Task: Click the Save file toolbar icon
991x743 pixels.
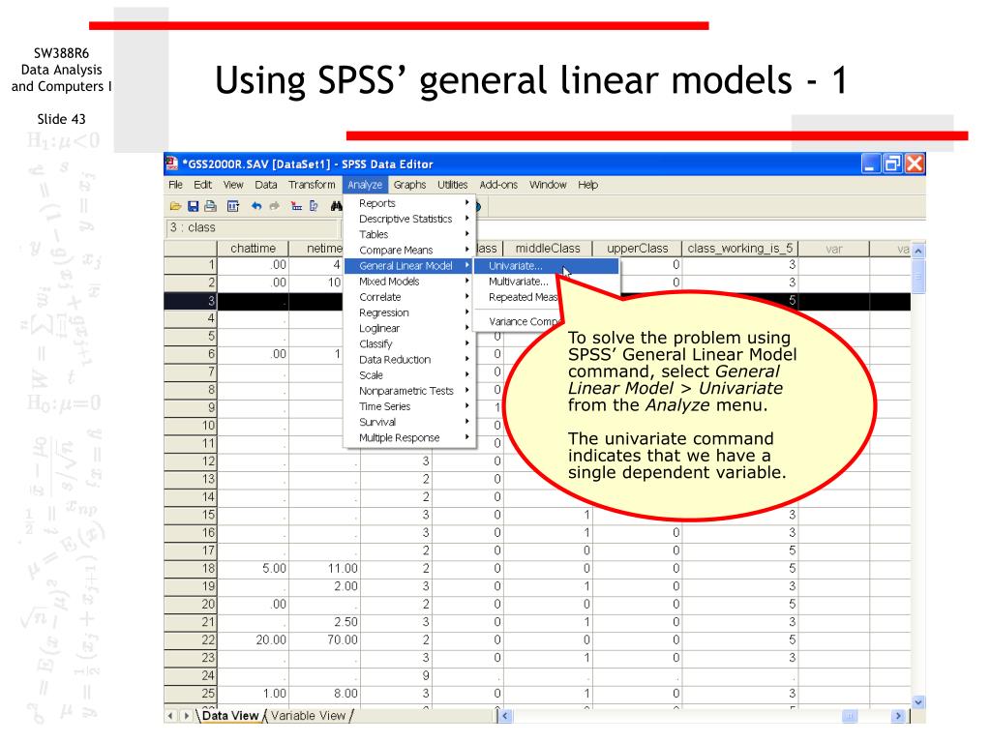Action: 194,206
